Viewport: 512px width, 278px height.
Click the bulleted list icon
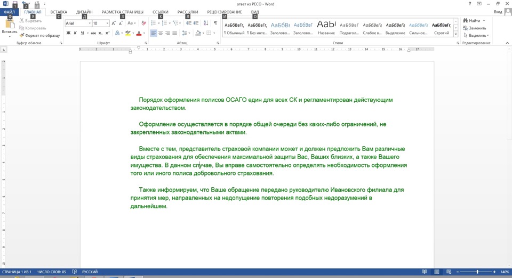[x=154, y=23]
